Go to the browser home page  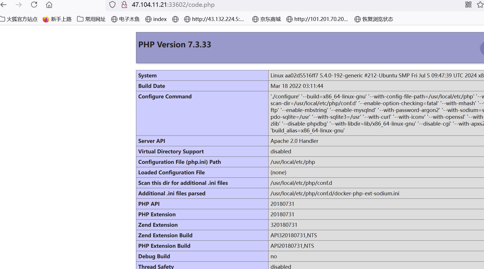click(49, 5)
